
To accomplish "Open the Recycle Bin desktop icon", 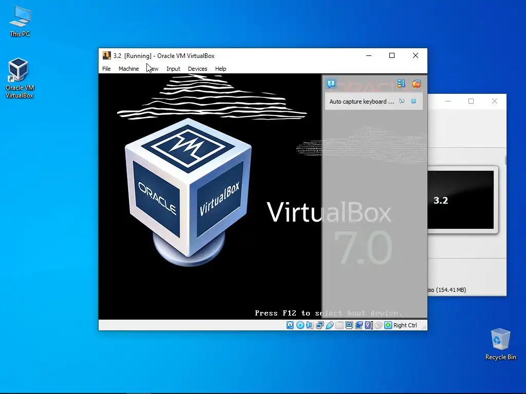I will [x=500, y=344].
